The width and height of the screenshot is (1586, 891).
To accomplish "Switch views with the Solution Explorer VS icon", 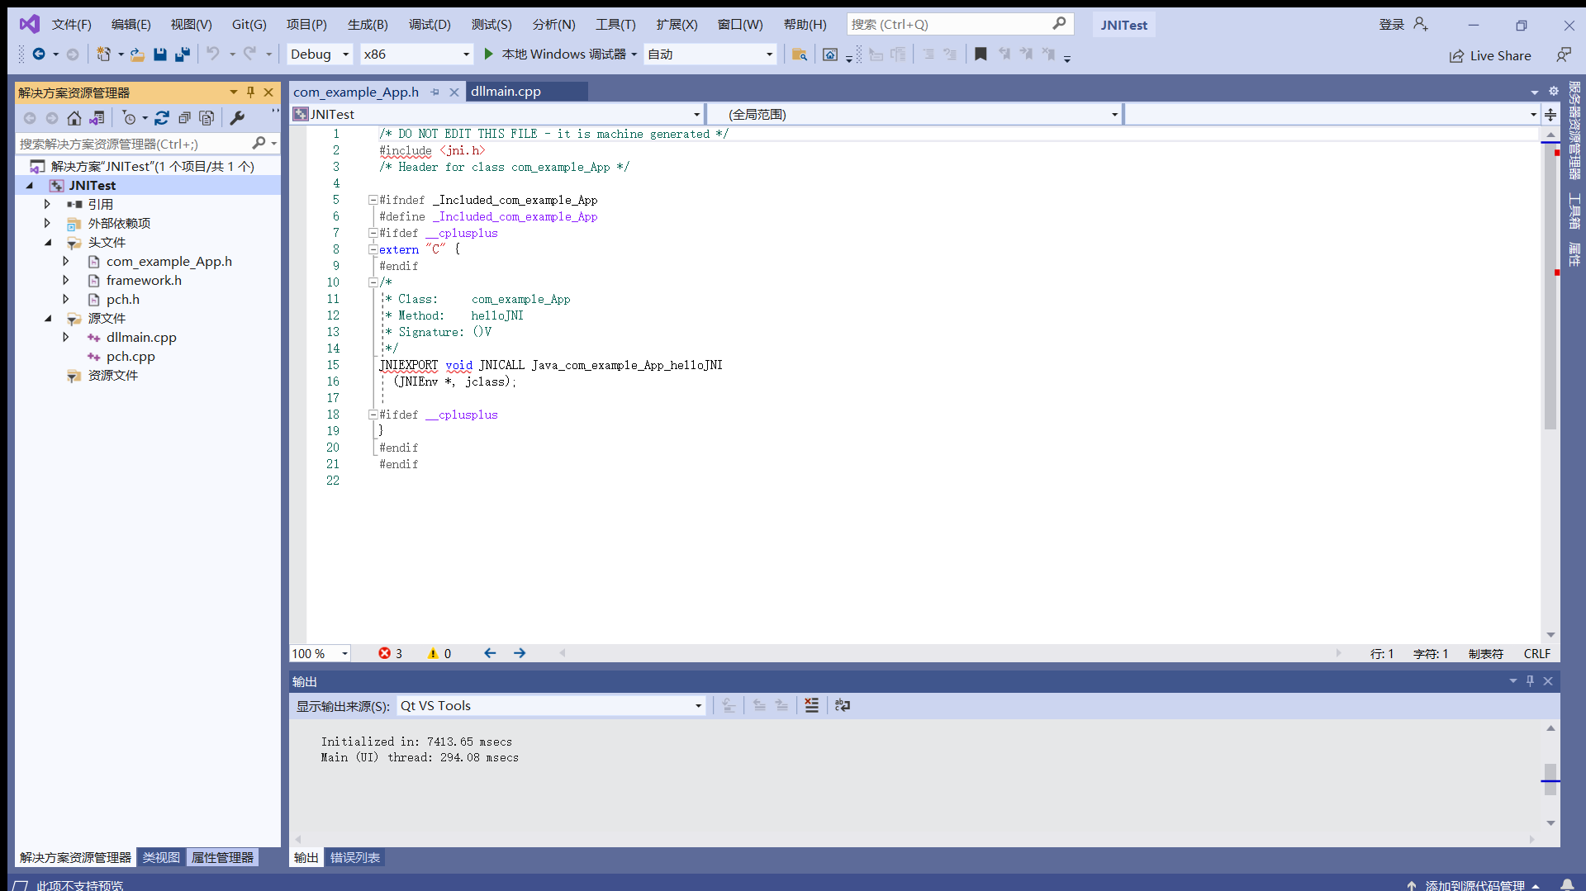I will [x=97, y=118].
